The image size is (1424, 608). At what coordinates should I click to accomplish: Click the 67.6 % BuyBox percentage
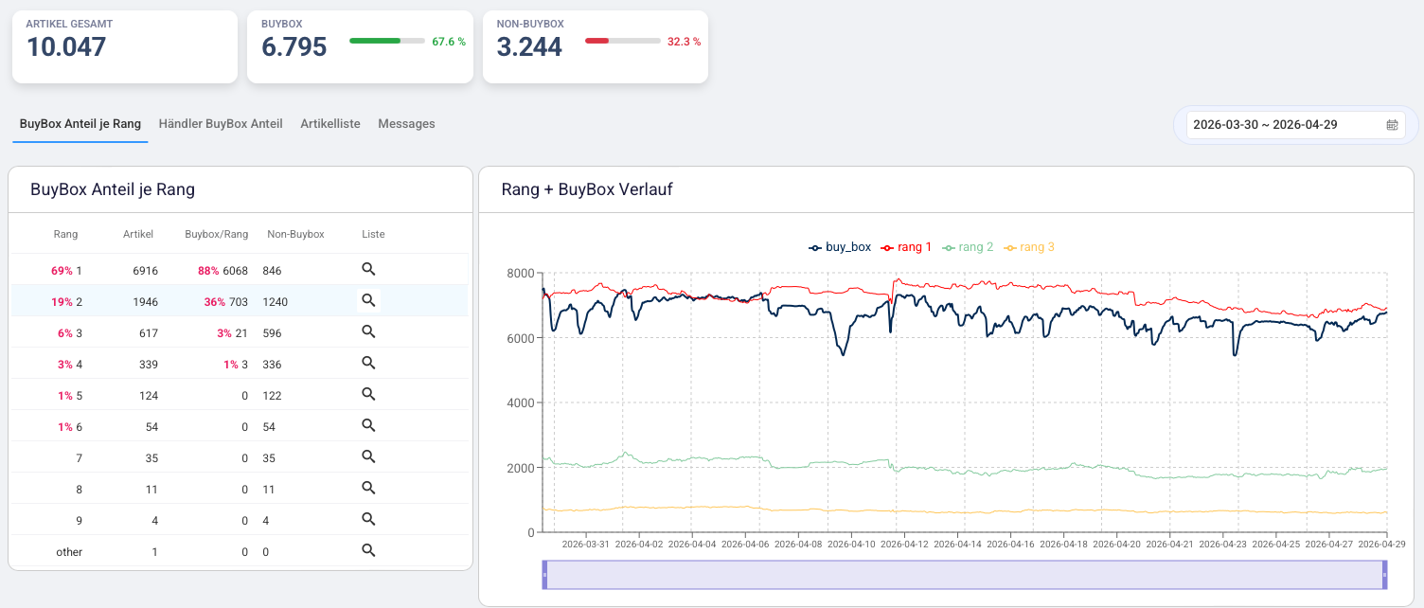pyautogui.click(x=449, y=42)
